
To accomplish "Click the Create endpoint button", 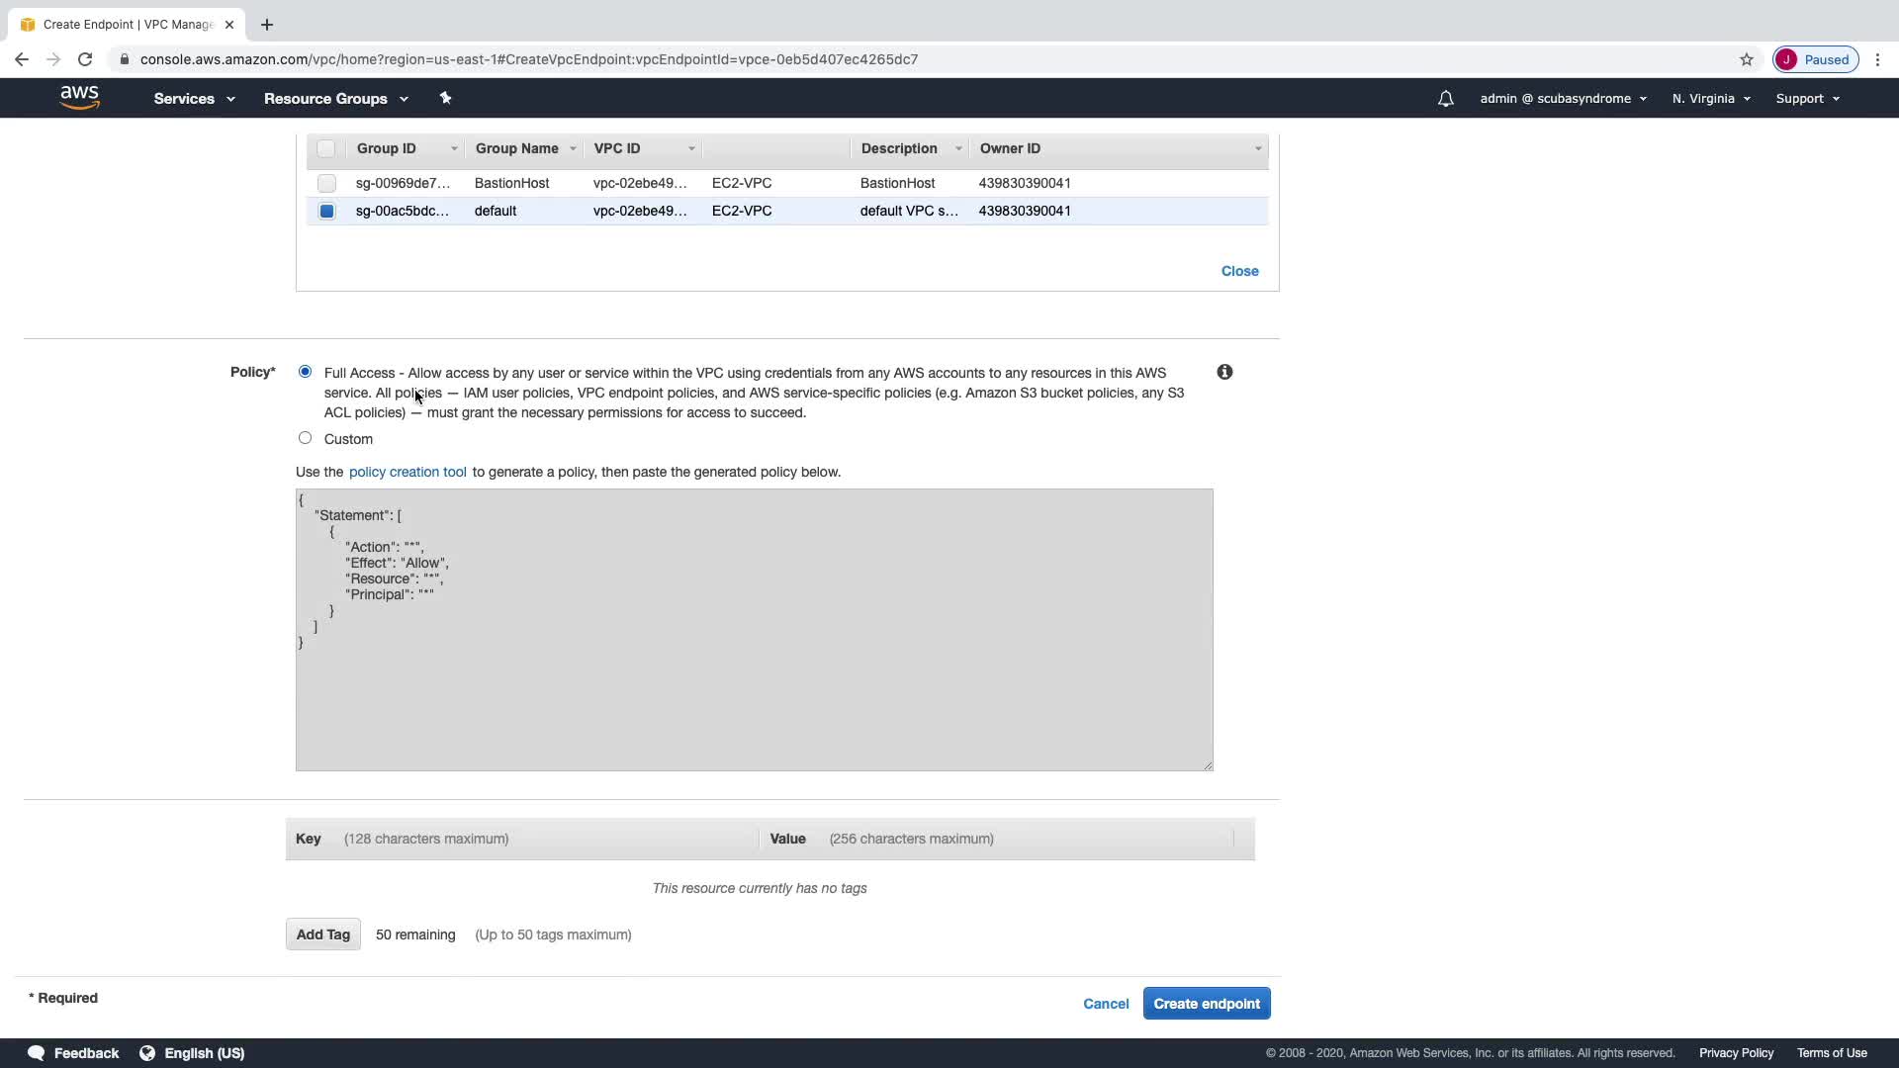I will click(x=1206, y=1004).
